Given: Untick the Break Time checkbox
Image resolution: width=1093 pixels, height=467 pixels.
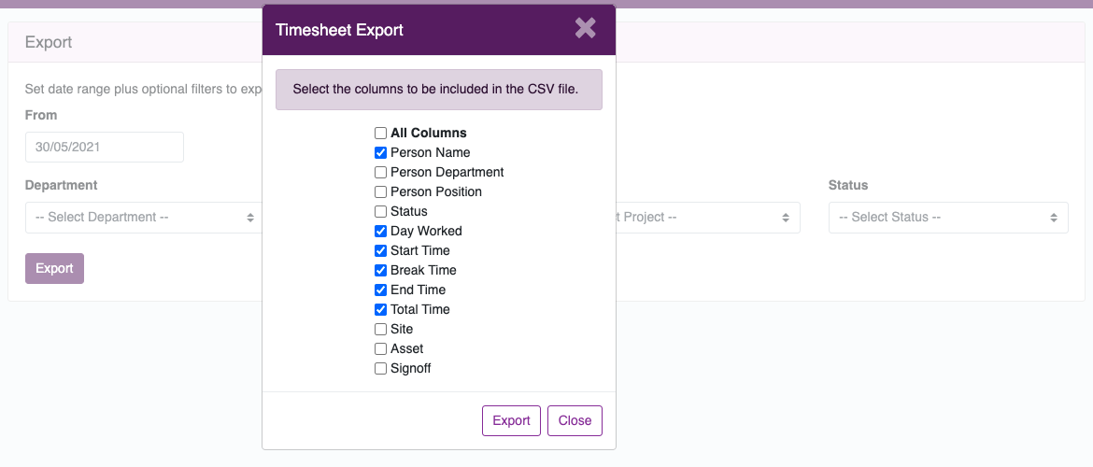Looking at the screenshot, I should tap(380, 271).
